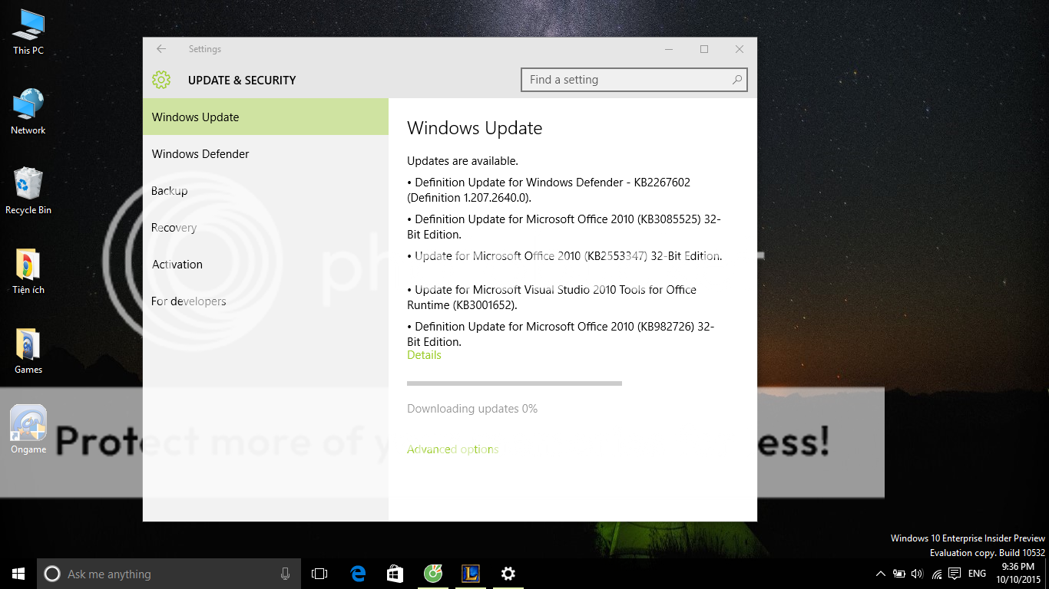
Task: Click the back arrow in Settings
Action: tap(161, 49)
